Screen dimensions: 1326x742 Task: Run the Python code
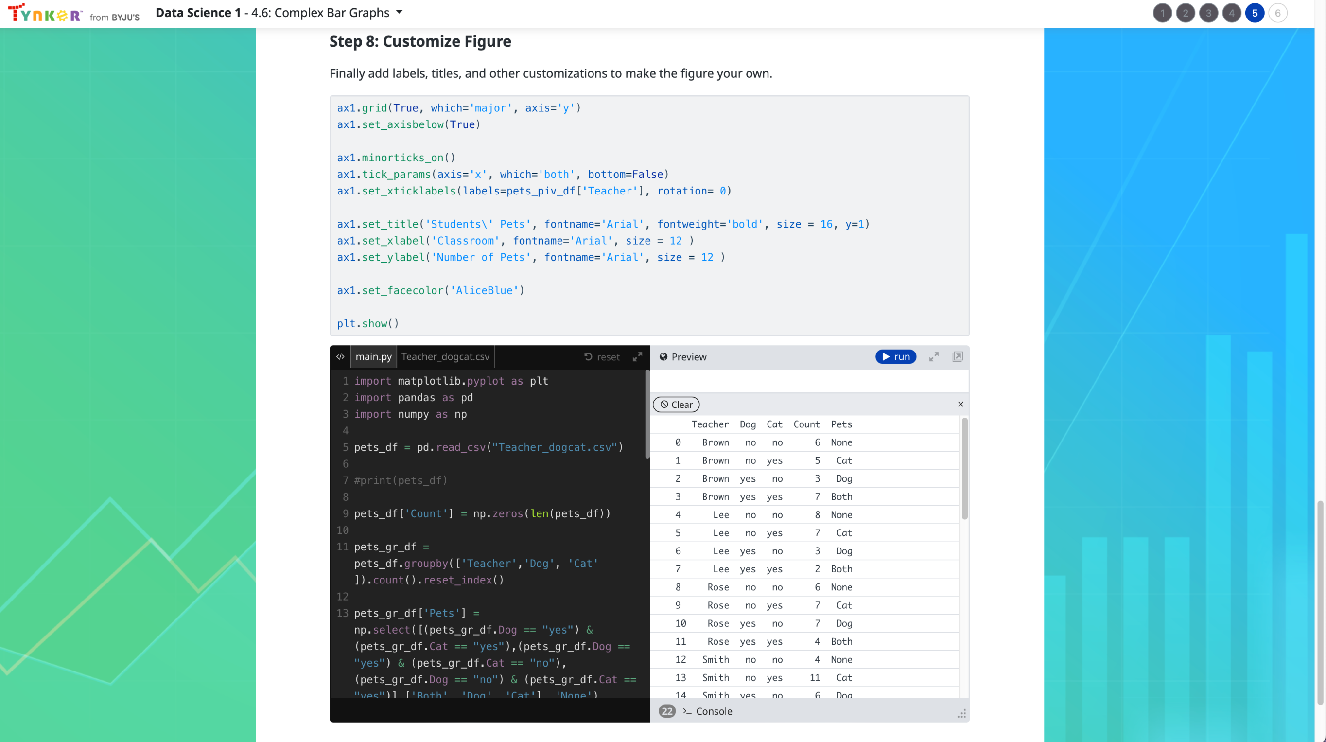click(x=896, y=356)
